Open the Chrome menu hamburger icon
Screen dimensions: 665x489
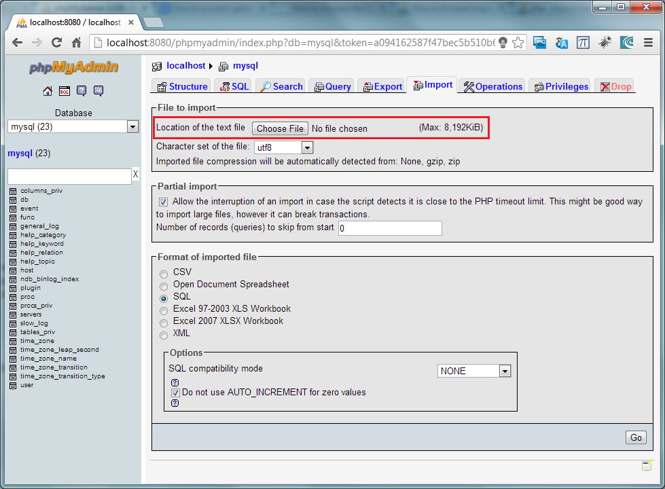[648, 42]
